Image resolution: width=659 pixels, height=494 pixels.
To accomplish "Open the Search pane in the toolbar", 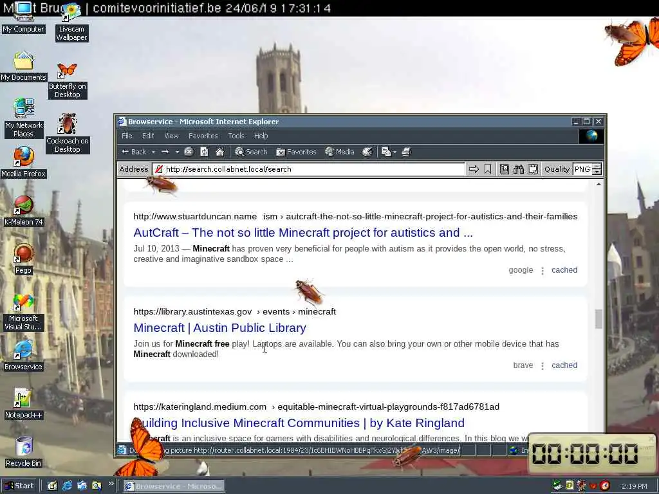I will [x=251, y=152].
